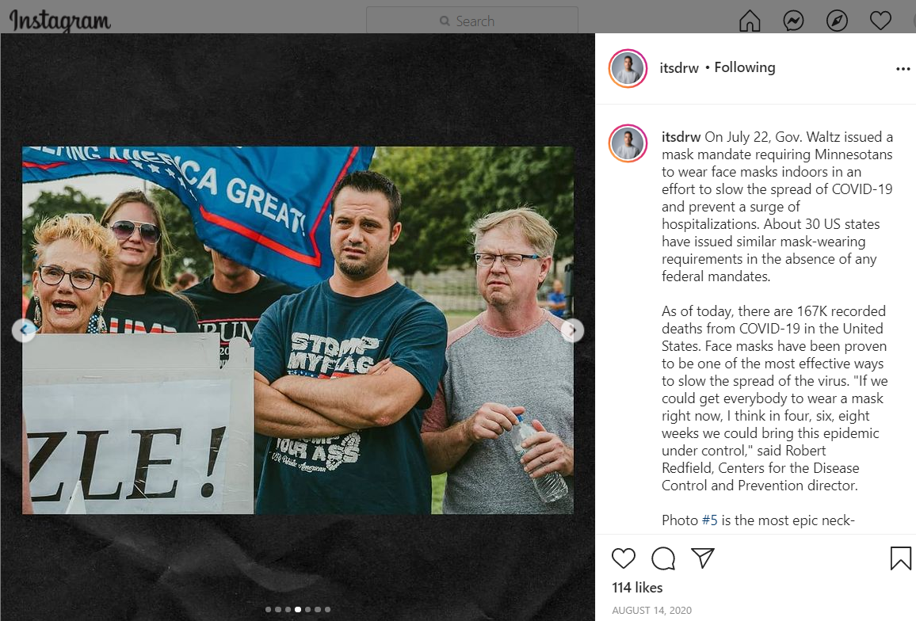This screenshot has width=916, height=621.
Task: Share post using paper plane icon
Action: 703,558
